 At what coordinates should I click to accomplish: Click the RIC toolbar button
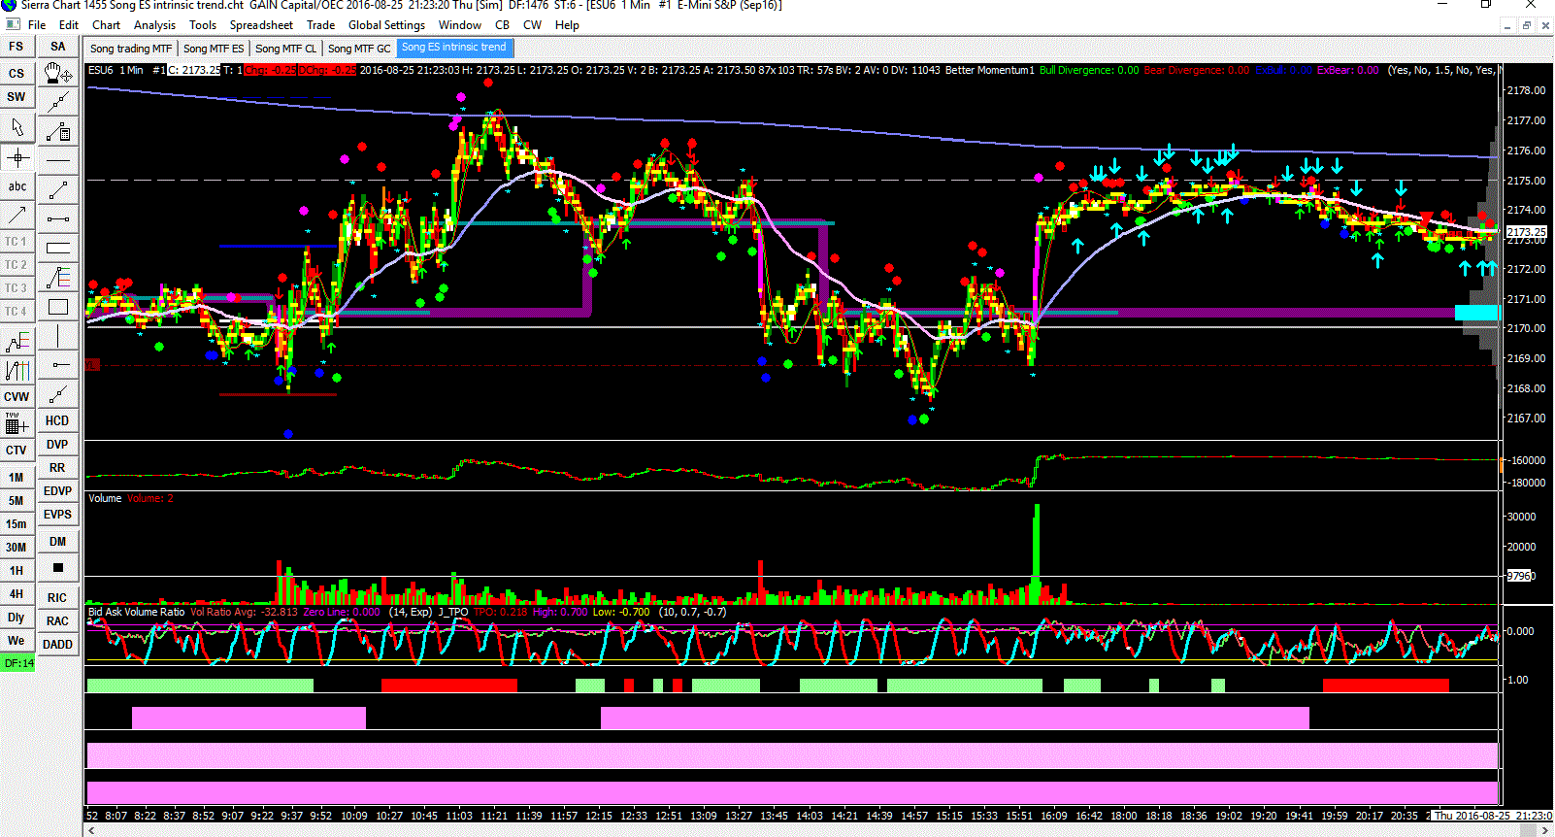coord(57,598)
